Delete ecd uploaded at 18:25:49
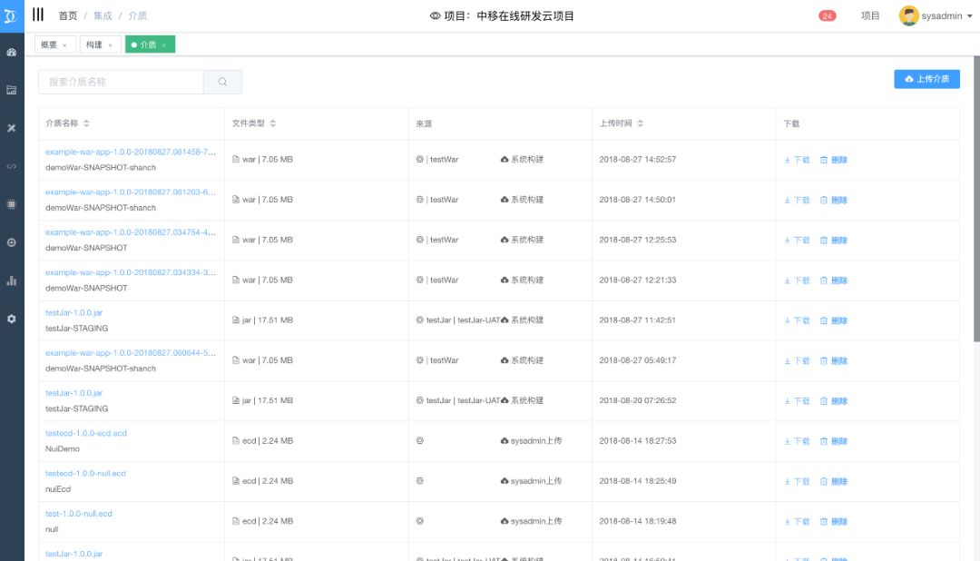This screenshot has width=980, height=561. [x=834, y=482]
